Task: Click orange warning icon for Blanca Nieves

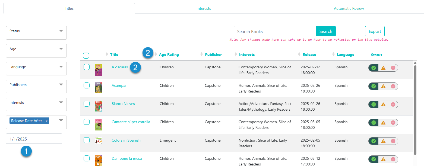Action: 383,104
